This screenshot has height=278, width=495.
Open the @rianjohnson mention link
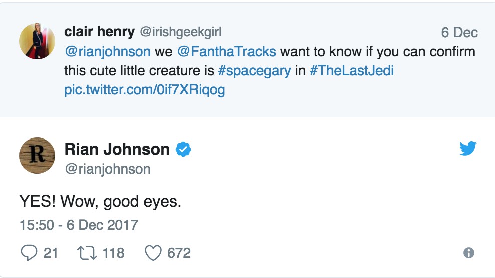(x=107, y=52)
